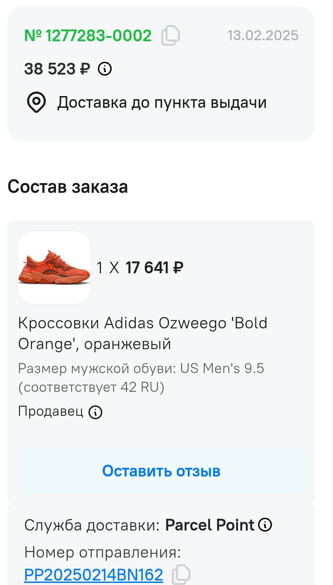Tap the order total 38 523 ₽
This screenshot has width=333, height=585.
(x=57, y=69)
